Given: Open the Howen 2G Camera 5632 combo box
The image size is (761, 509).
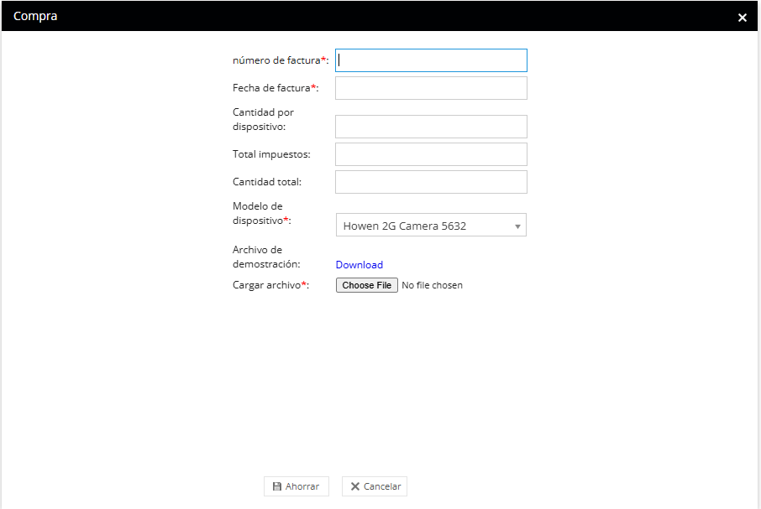Looking at the screenshot, I should 424,226.
